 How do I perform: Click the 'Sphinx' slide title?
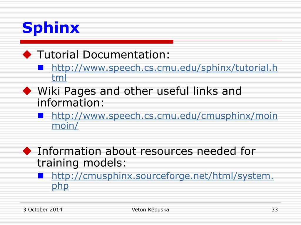click(x=51, y=28)
